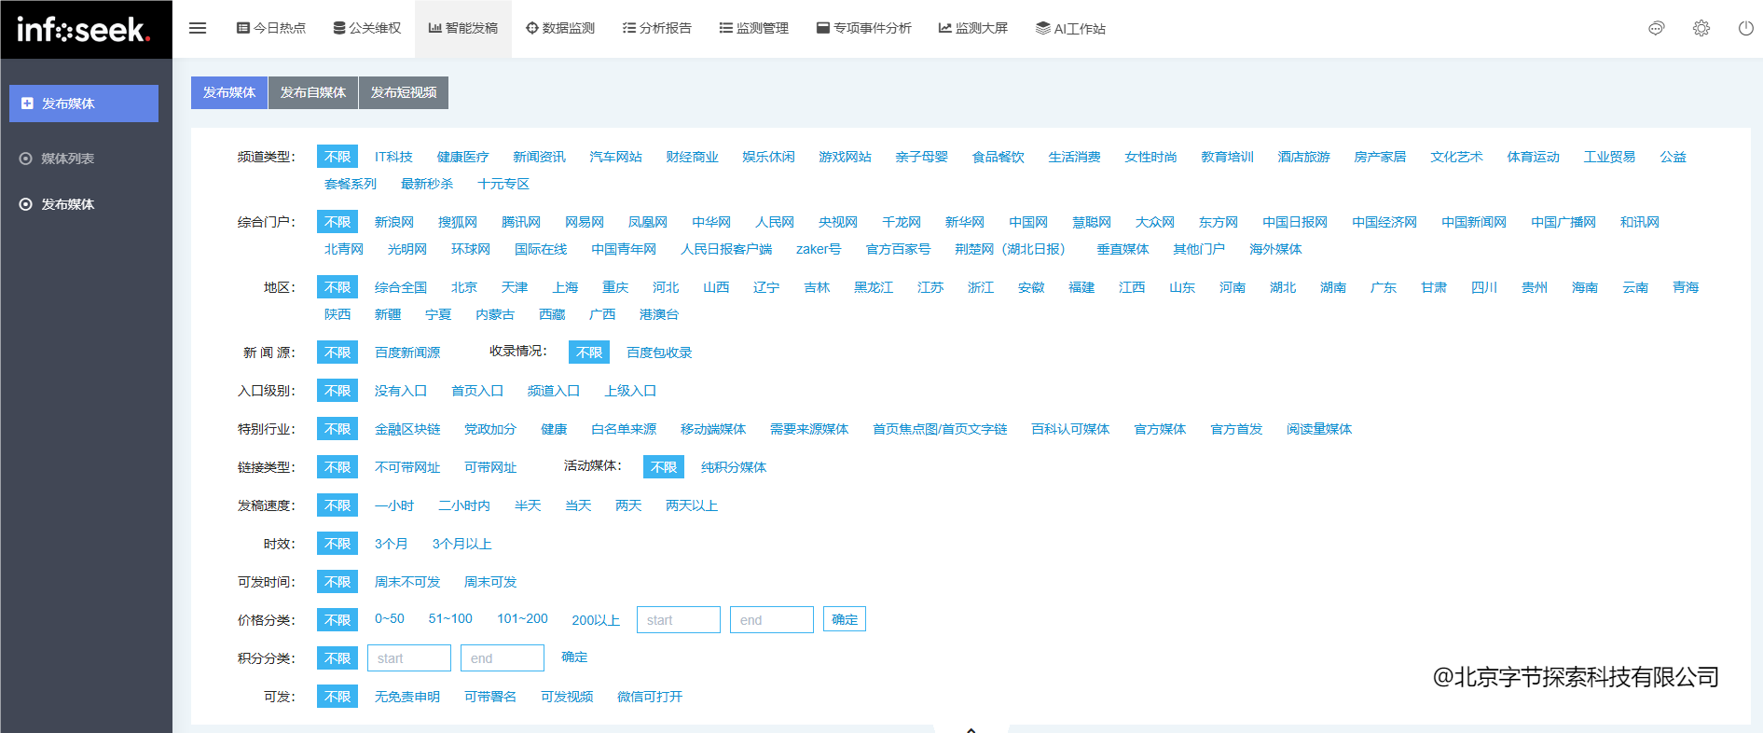
Task: Open AI工作站 from the top navigation
Action: click(1070, 29)
